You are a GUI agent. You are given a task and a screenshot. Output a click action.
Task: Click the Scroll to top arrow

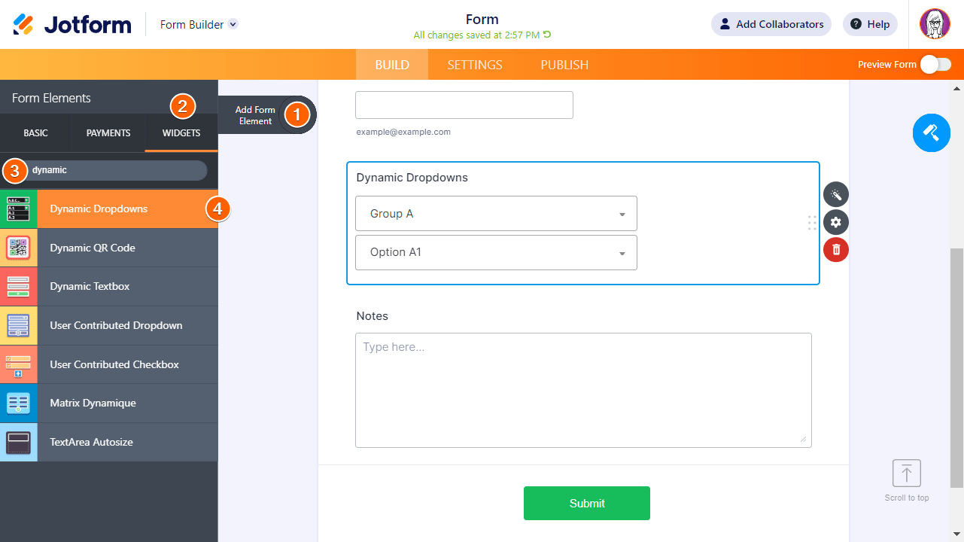(907, 473)
